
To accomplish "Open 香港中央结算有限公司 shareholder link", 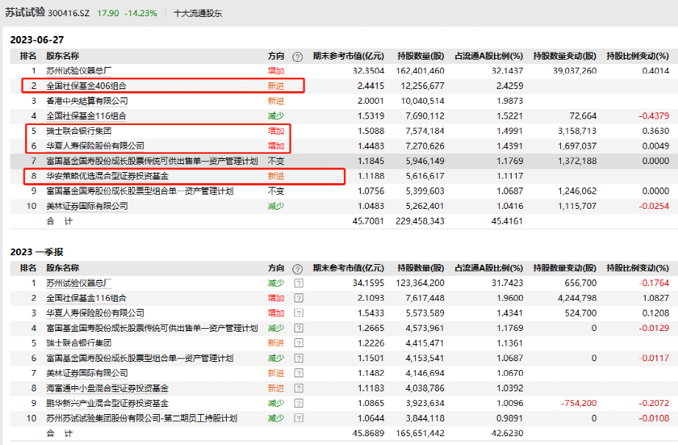I will (x=87, y=101).
